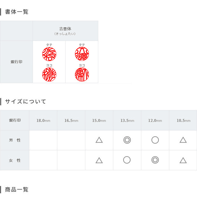The width and height of the screenshot is (197, 200).
Task: Click the 男性 row label
Action: tap(15, 140)
